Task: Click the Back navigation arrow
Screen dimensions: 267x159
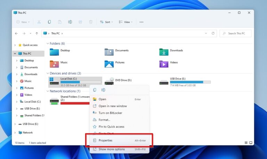Action: pos(16,34)
